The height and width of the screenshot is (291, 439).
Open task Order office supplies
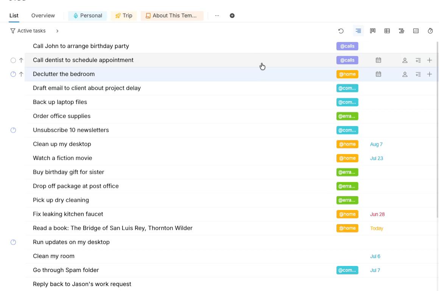coord(62,116)
